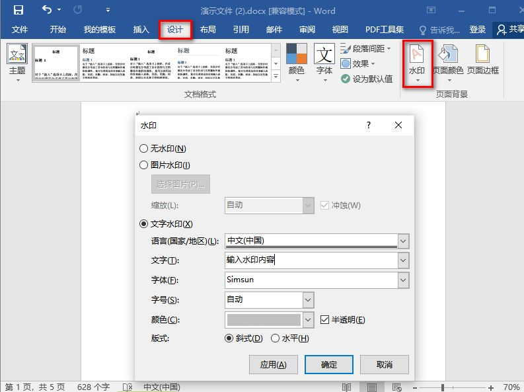Expand the document format gallery more arrow
This screenshot has width=524, height=392.
(276, 76)
